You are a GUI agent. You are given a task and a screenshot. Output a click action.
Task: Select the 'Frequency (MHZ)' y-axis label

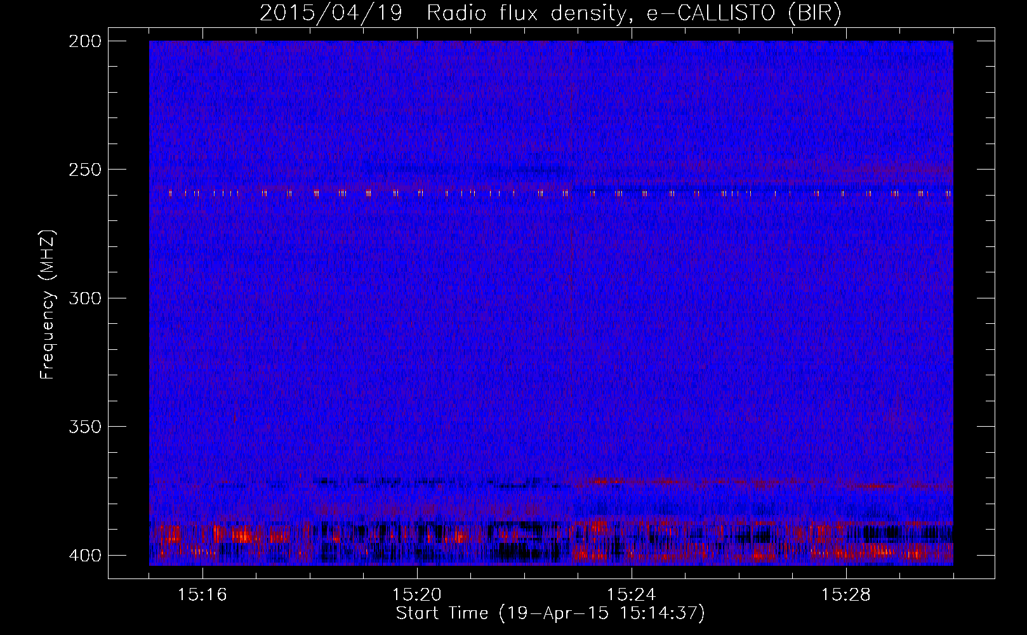click(x=48, y=305)
